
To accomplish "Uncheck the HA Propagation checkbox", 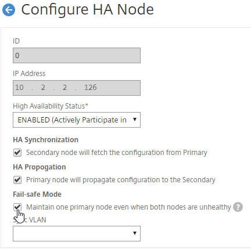I will pyautogui.click(x=17, y=180).
